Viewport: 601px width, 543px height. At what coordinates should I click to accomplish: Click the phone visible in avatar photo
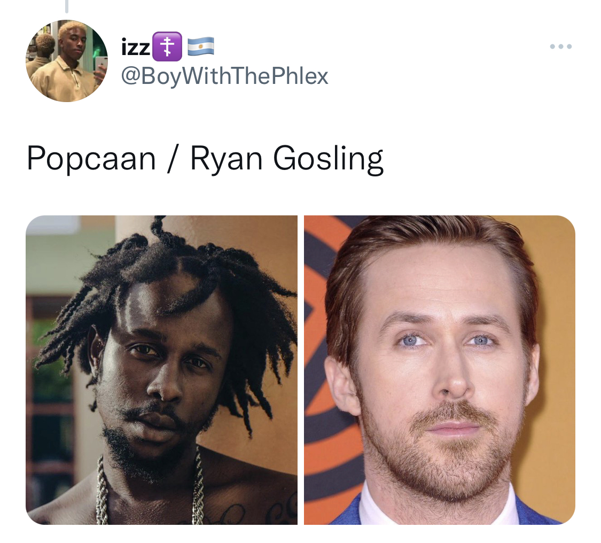[101, 66]
